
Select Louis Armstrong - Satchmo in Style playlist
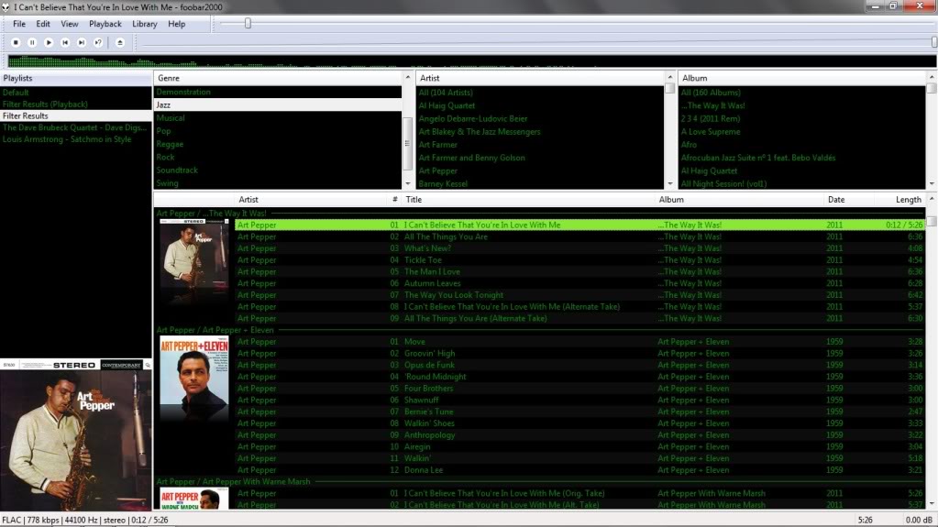pos(76,139)
